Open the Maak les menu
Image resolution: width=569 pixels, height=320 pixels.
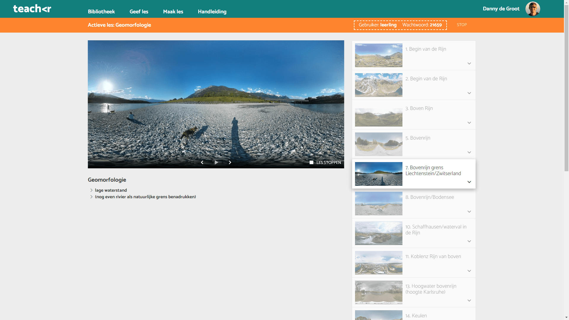173,12
